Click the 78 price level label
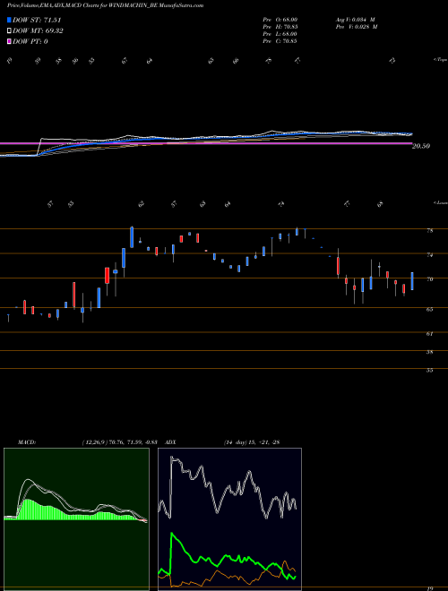448x591 pixels. 429,231
